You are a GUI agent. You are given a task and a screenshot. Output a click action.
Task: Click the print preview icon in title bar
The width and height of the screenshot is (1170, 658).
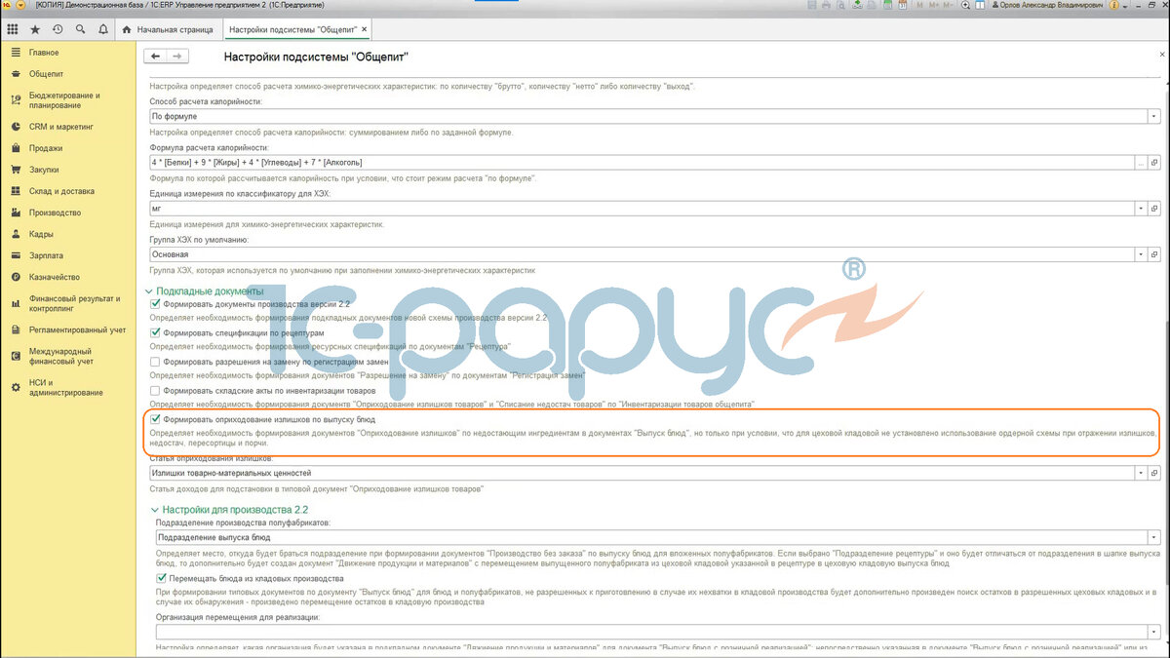point(840,5)
